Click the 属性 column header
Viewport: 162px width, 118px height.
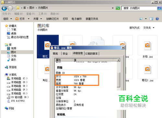[x=64, y=60]
